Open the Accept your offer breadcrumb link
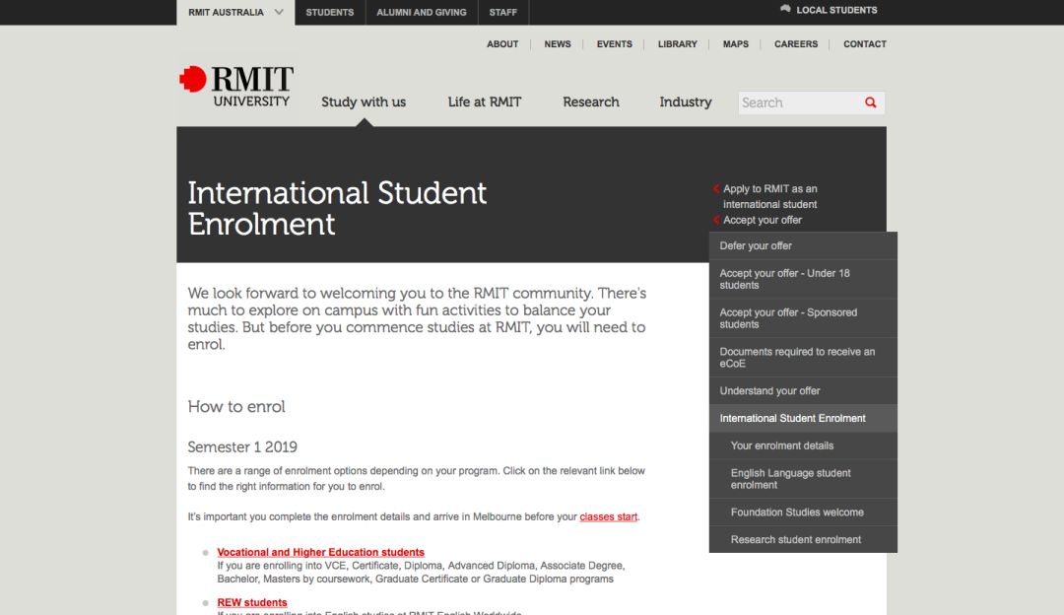The image size is (1064, 615). 762,220
